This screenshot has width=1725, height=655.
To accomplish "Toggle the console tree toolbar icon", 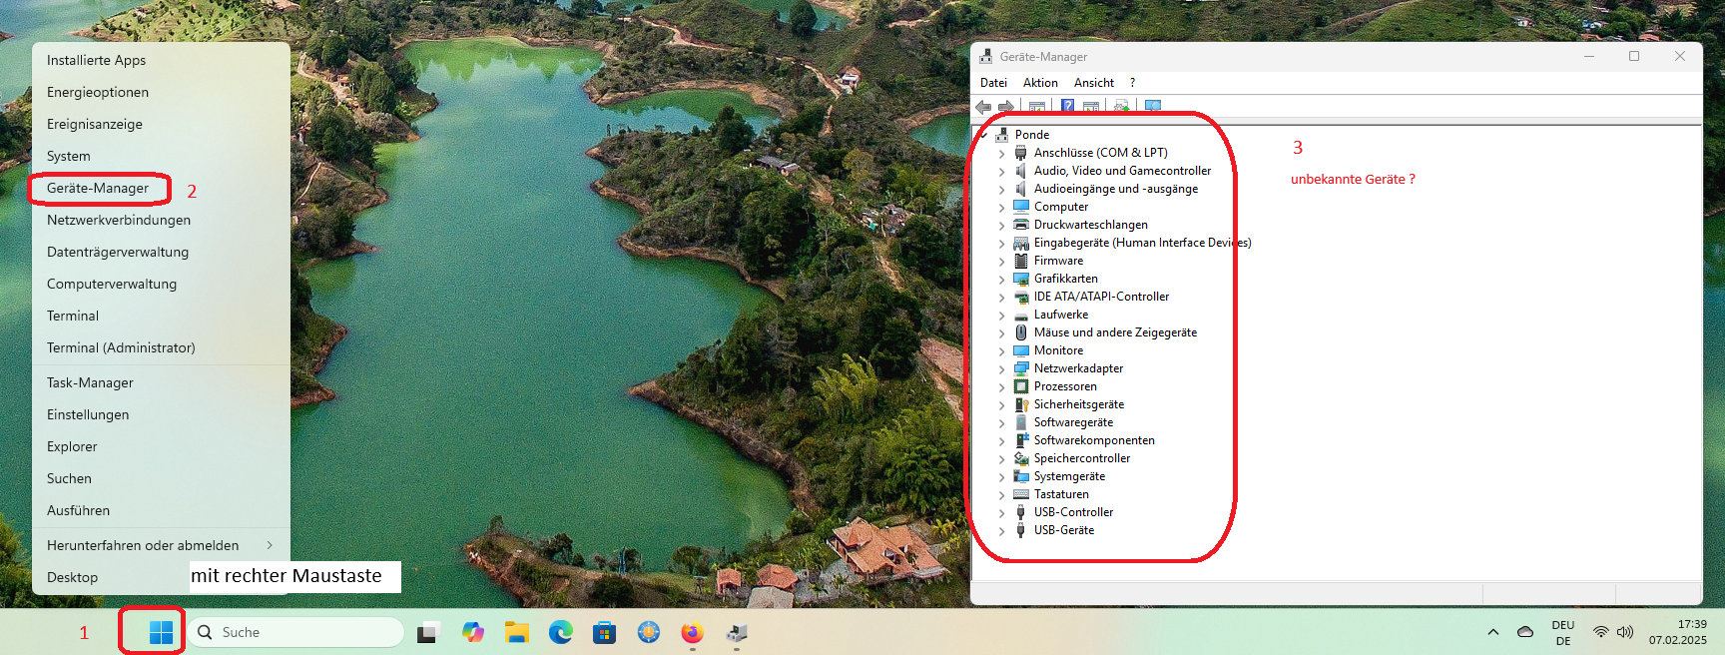I will 1037,107.
